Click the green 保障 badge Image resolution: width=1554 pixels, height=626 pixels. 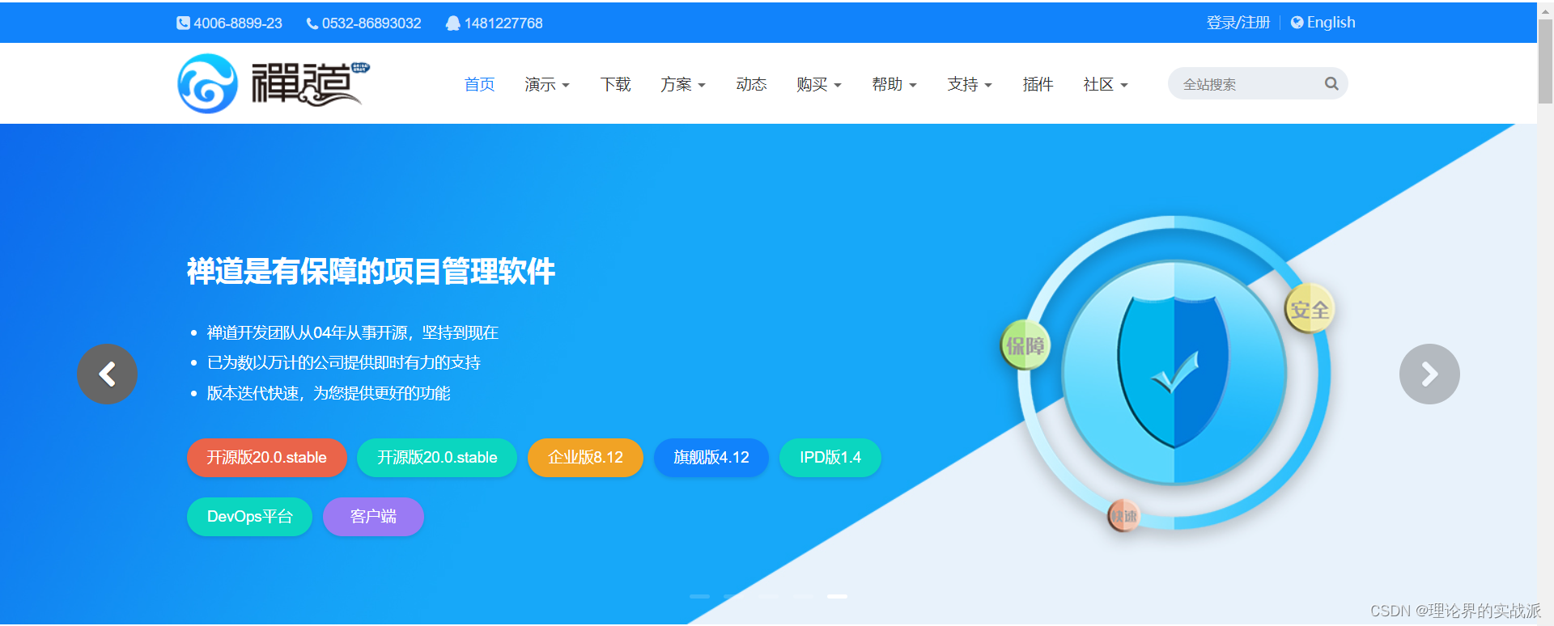coord(1025,345)
